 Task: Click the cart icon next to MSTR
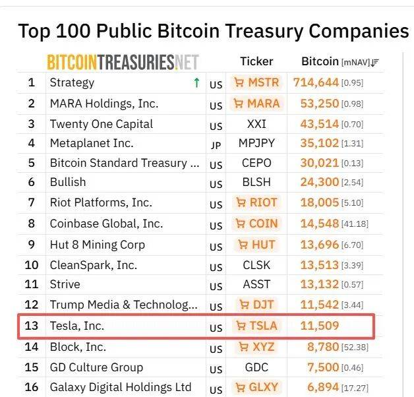coord(239,83)
